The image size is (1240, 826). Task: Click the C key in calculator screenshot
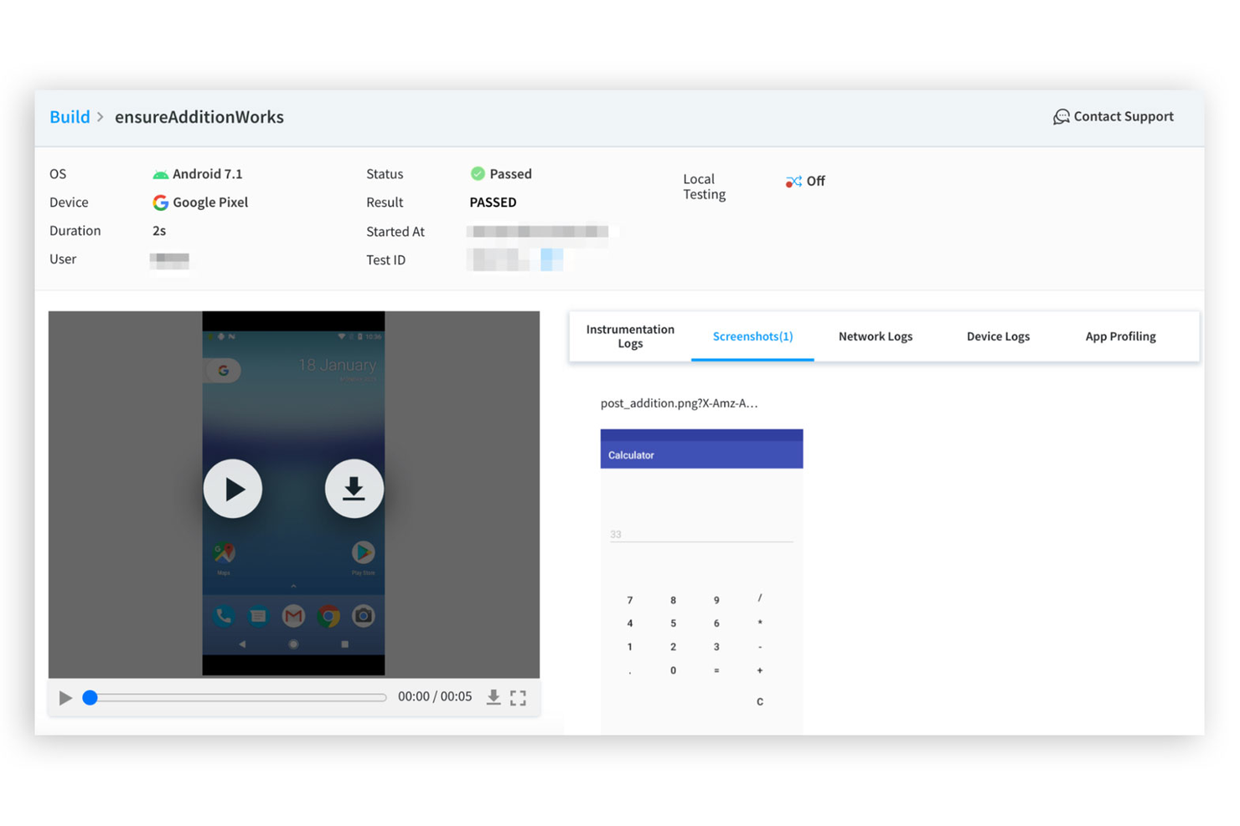click(x=760, y=702)
